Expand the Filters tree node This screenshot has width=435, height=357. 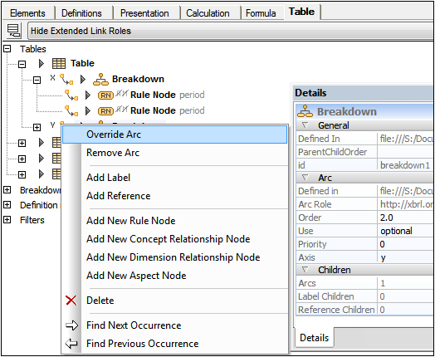click(7, 220)
